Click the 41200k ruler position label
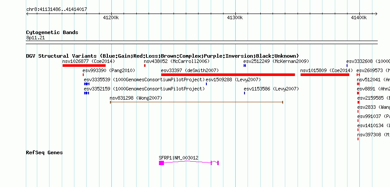 point(111,17)
